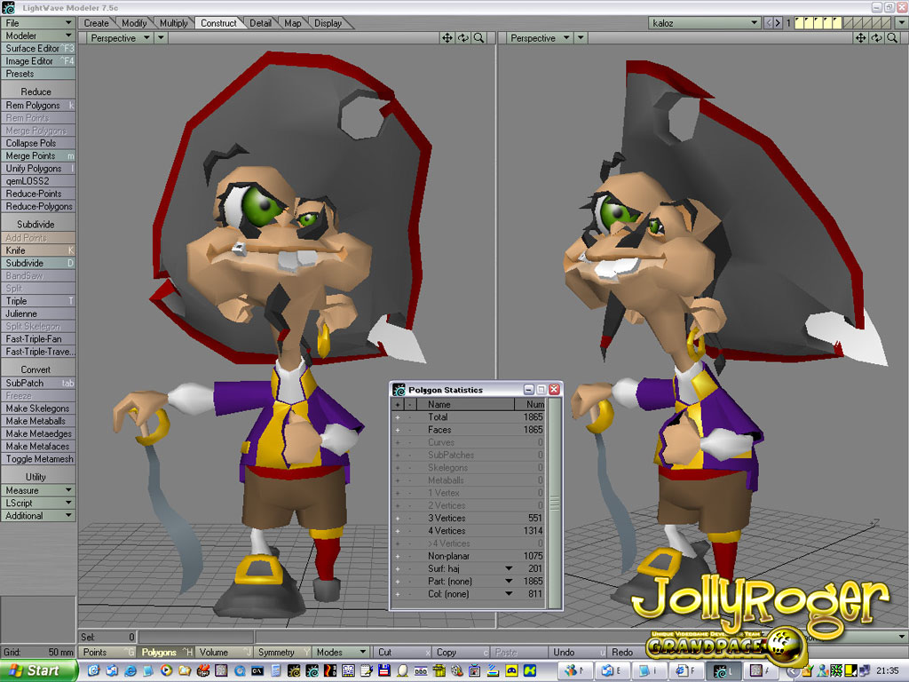
Task: Open the Surface Editor
Action: tap(38, 49)
